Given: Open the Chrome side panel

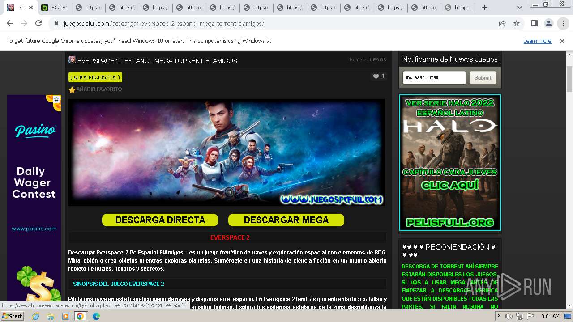Looking at the screenshot, I should click(534, 23).
